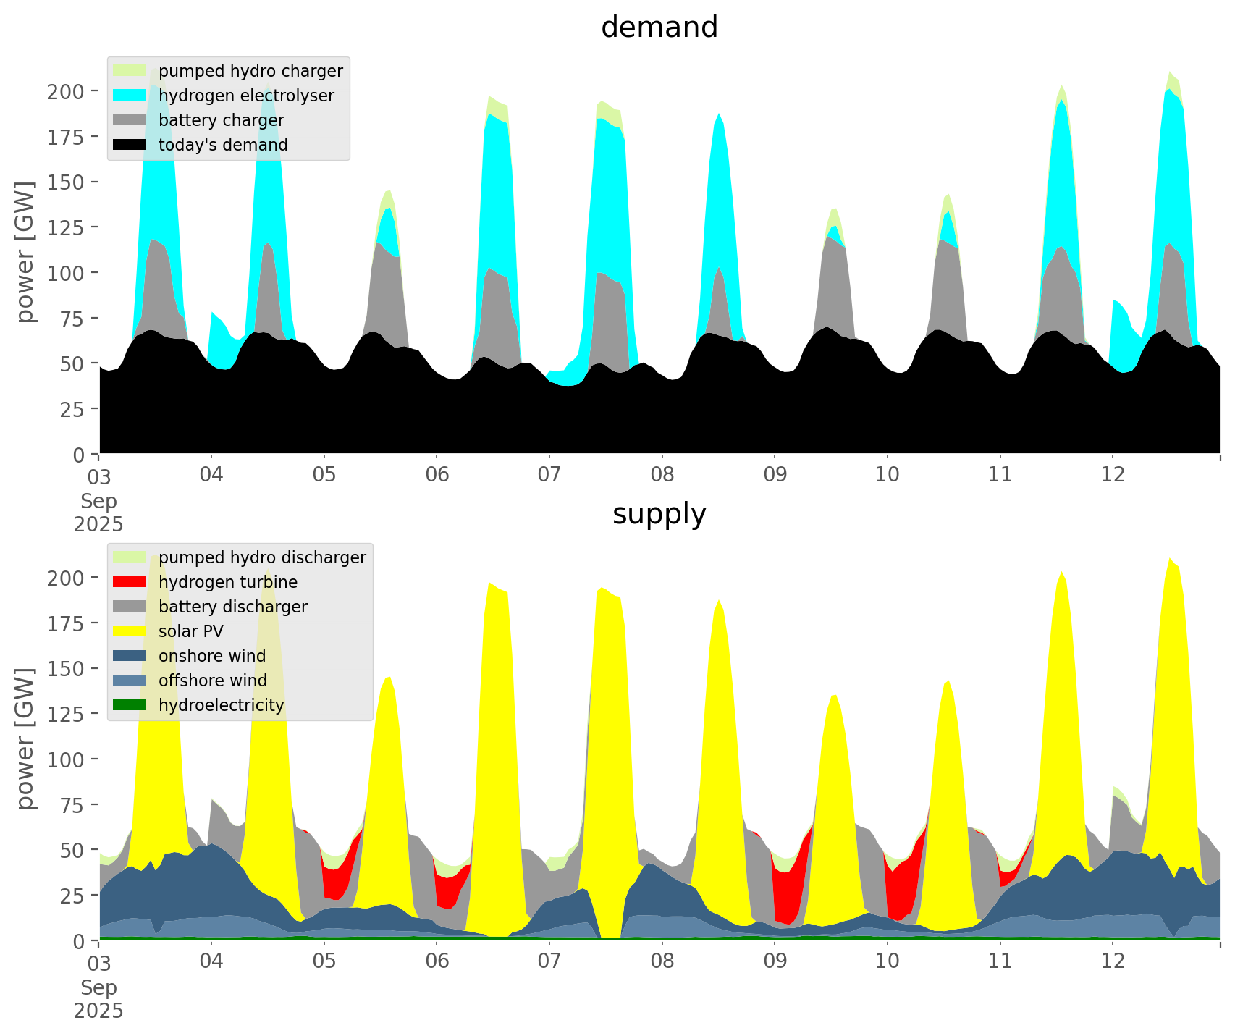Click the onshore wind legend swatch
This screenshot has width=1235, height=1036.
pyautogui.click(x=130, y=656)
